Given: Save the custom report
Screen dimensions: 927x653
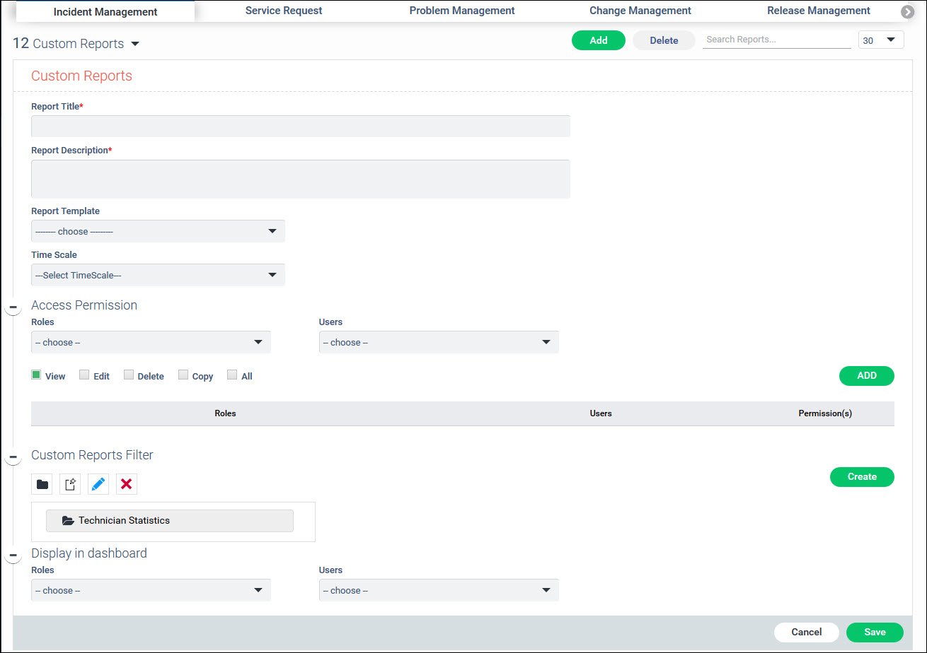Looking at the screenshot, I should coord(875,633).
